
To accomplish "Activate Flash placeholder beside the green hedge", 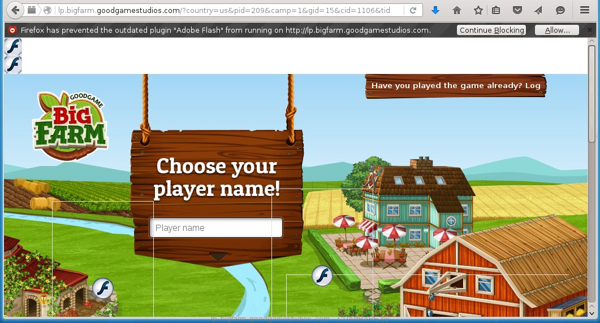I will (x=322, y=276).
